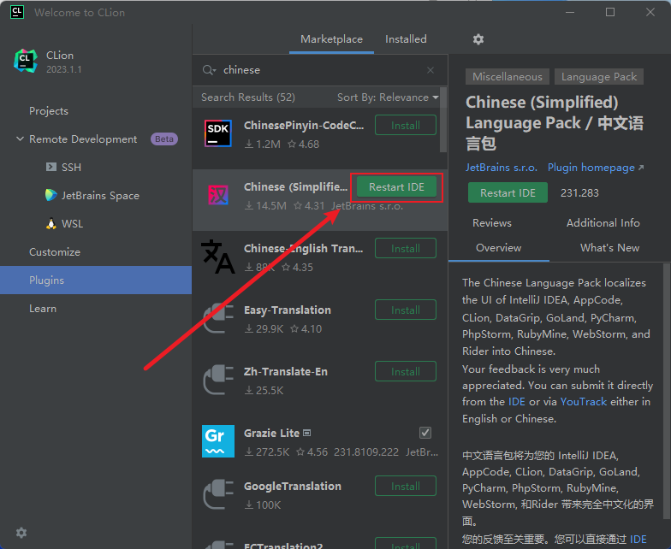The height and width of the screenshot is (549, 671).
Task: Click the Beta badge
Action: click(164, 139)
